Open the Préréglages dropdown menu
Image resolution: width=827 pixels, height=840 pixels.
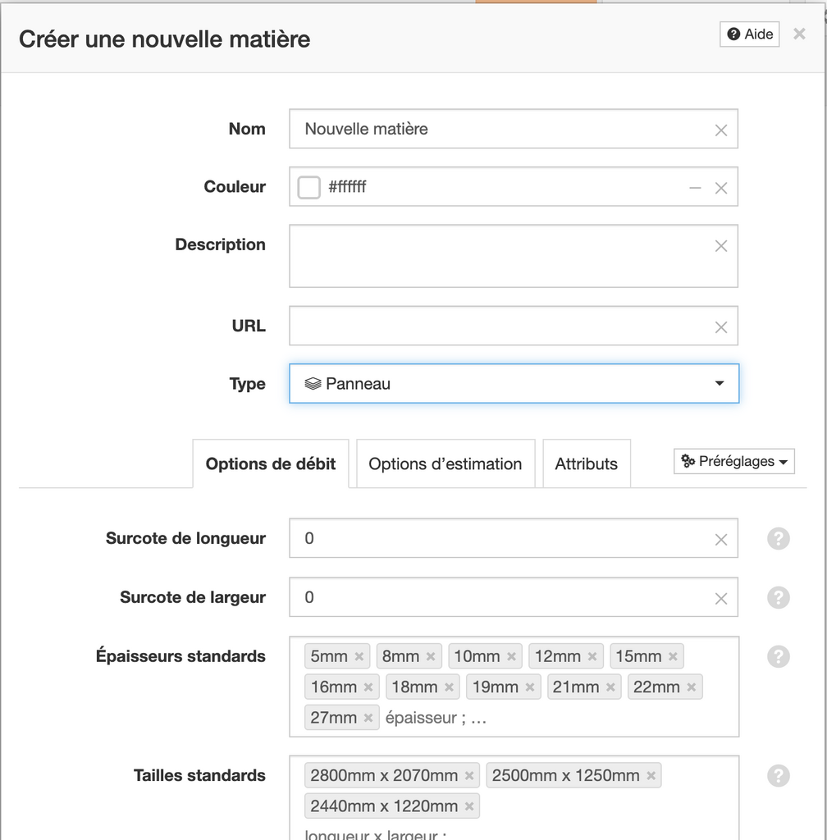pos(734,461)
